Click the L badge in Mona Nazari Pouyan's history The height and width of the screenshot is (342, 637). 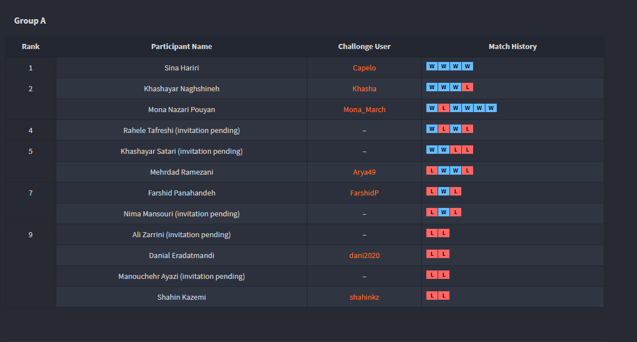click(443, 108)
